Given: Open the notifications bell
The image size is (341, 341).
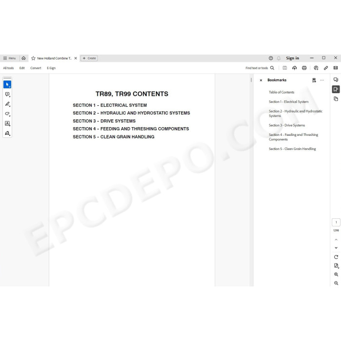Looking at the screenshot, I should tap(279, 58).
